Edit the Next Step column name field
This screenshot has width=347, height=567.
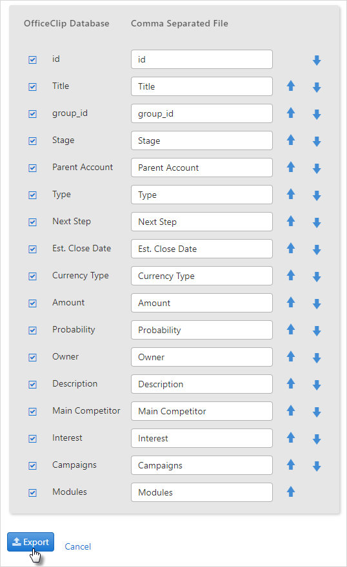202,222
